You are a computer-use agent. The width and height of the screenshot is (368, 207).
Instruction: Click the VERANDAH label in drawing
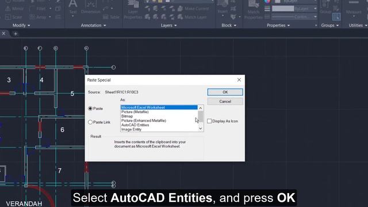click(24, 204)
